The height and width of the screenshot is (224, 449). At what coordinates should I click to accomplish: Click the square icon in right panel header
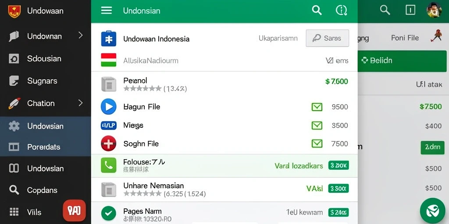coord(410,10)
